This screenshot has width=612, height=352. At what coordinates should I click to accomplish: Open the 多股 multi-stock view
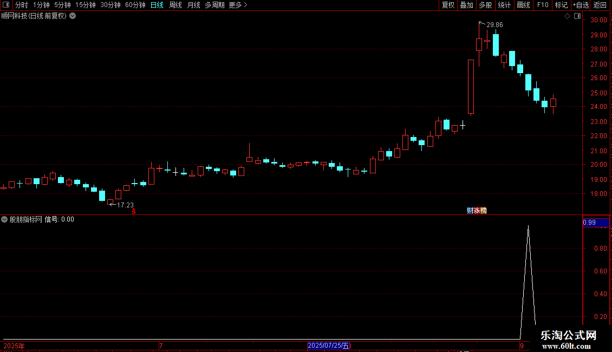[x=485, y=5]
